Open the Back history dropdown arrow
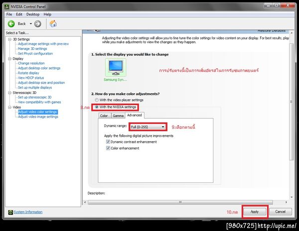The height and width of the screenshot is (231, 299). click(x=31, y=24)
